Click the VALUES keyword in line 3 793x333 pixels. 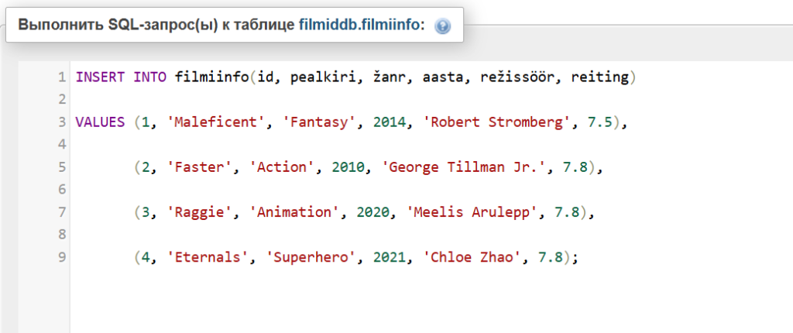coord(100,122)
